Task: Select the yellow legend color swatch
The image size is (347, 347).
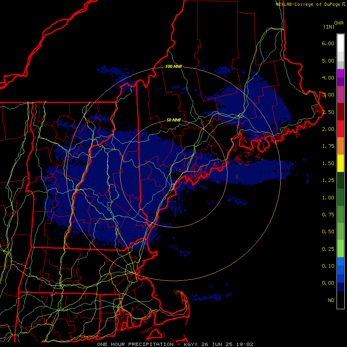Action: [340, 163]
